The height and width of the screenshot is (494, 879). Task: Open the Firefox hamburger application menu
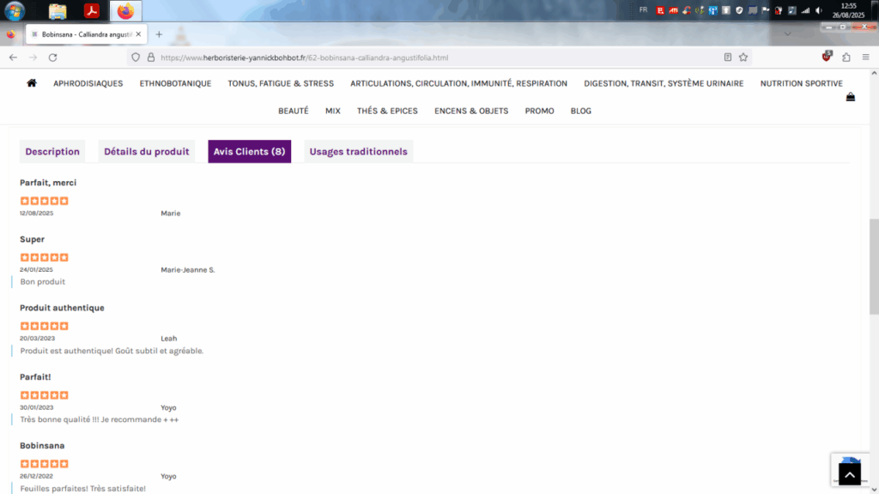pyautogui.click(x=865, y=57)
